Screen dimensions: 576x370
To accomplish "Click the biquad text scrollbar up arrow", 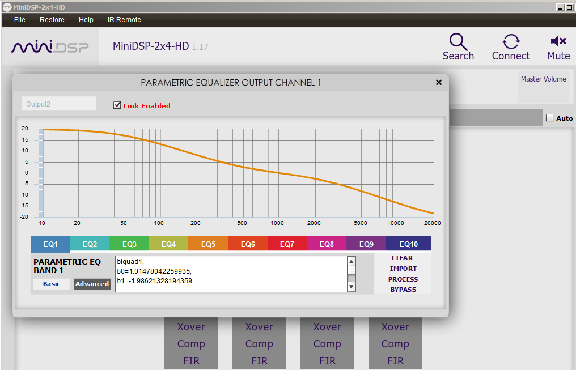I will [x=351, y=261].
